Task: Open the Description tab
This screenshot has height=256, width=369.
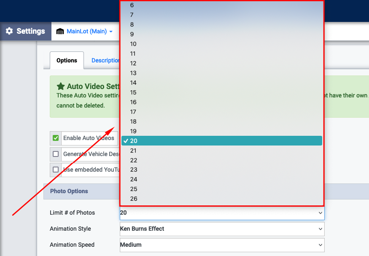Action: tap(105, 60)
